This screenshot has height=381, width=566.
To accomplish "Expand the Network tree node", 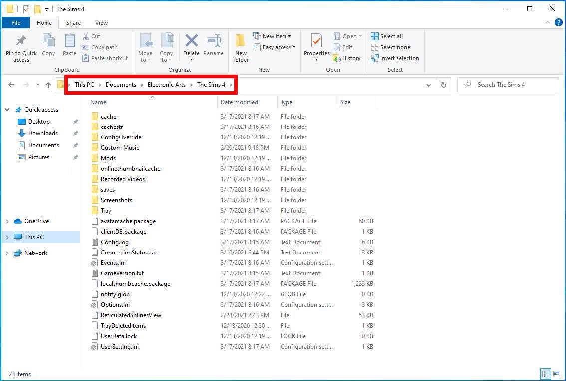I will coord(7,253).
